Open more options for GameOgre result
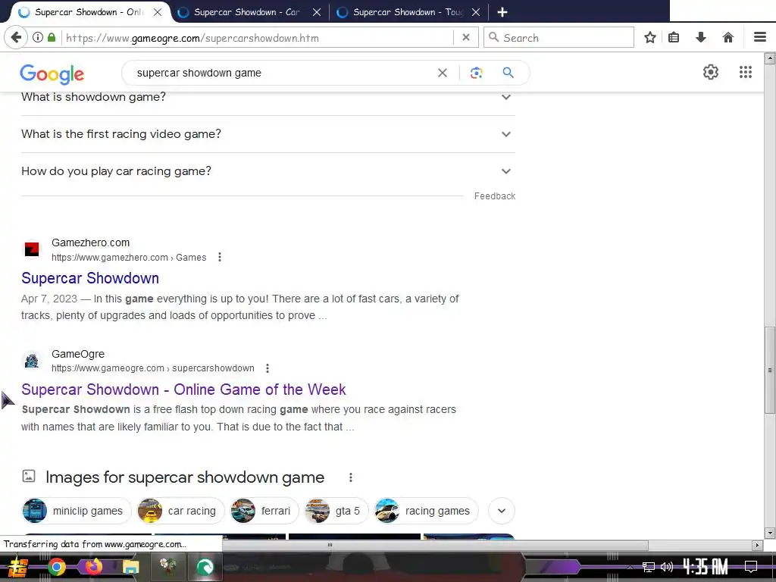 [268, 368]
